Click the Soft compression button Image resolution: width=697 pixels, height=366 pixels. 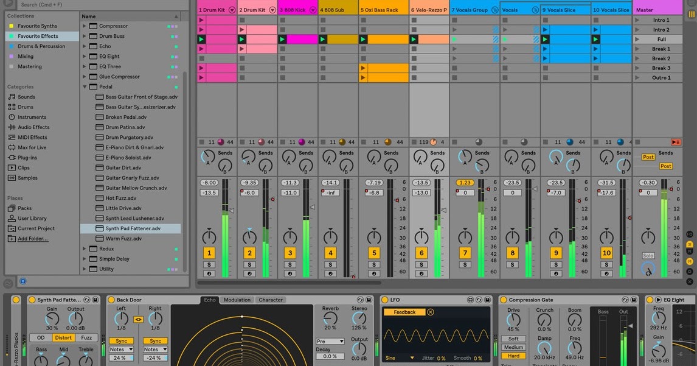513,339
